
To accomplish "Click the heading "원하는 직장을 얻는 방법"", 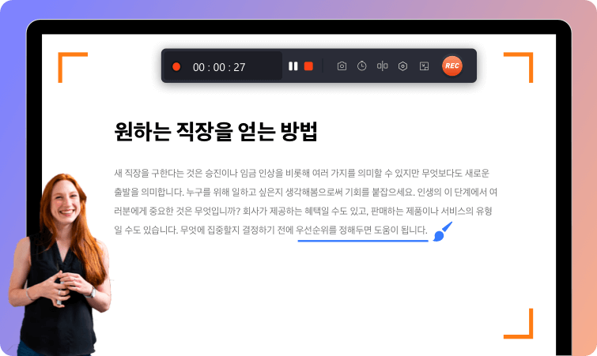I will [216, 132].
